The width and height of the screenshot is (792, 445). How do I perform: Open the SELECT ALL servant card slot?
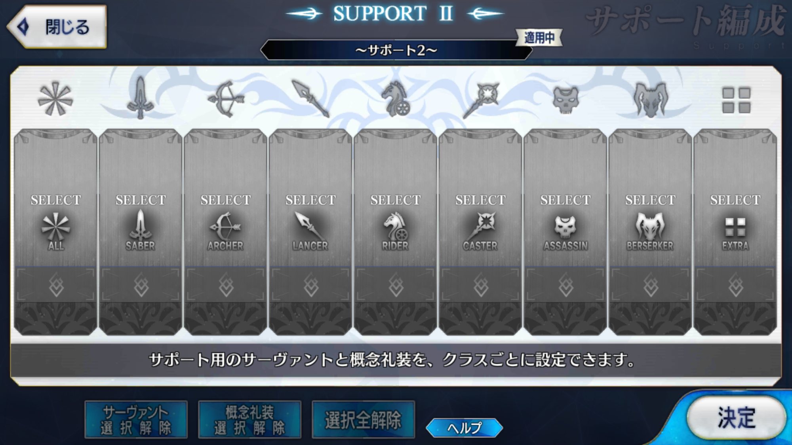(55, 198)
